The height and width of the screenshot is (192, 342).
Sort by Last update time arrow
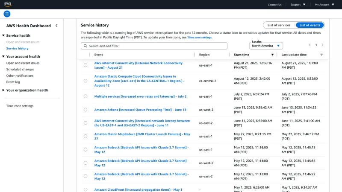[x=321, y=55]
